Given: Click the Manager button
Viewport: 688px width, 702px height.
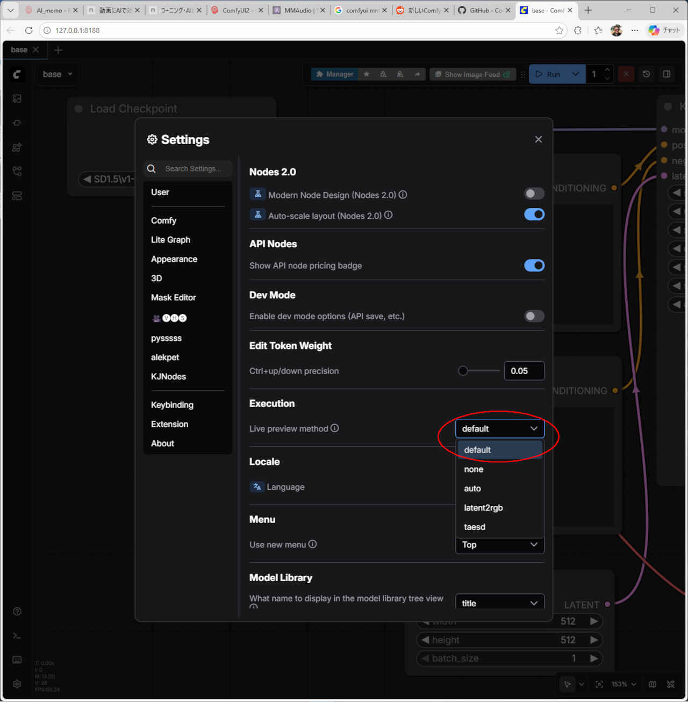Looking at the screenshot, I should coord(335,74).
